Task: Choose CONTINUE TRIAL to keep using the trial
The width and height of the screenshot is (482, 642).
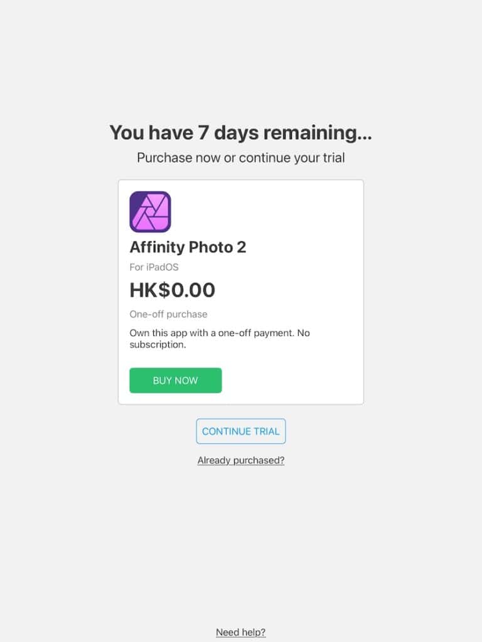Action: (241, 431)
